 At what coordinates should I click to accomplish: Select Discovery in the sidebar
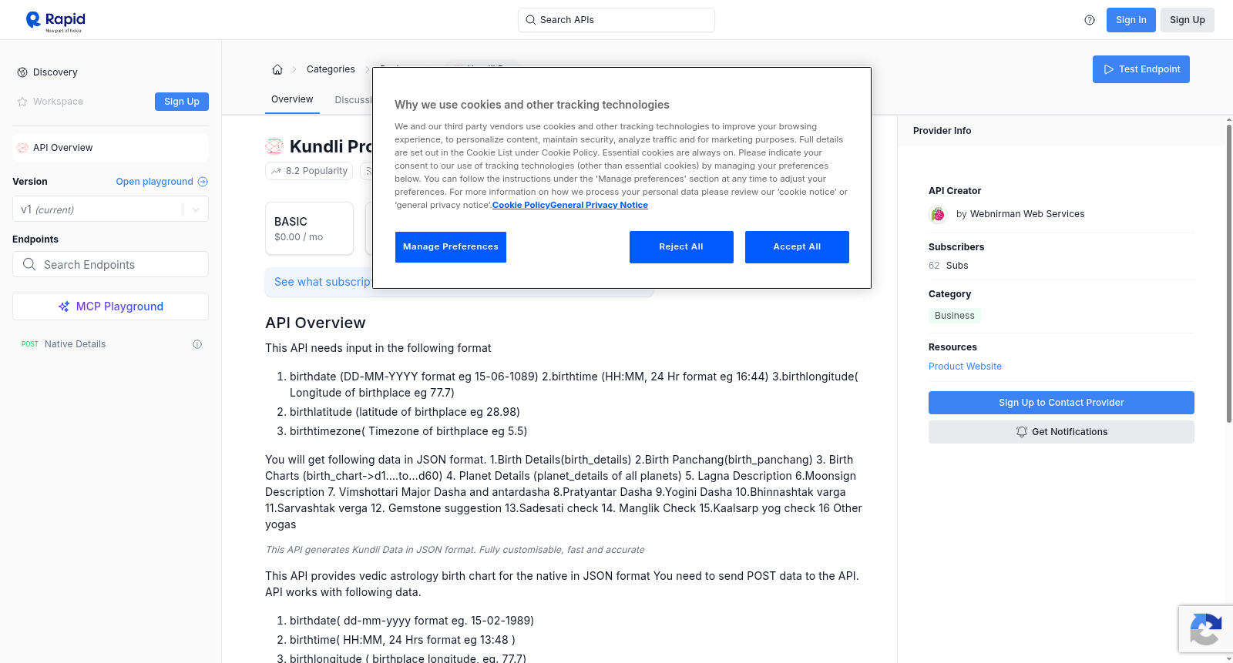[x=55, y=72]
